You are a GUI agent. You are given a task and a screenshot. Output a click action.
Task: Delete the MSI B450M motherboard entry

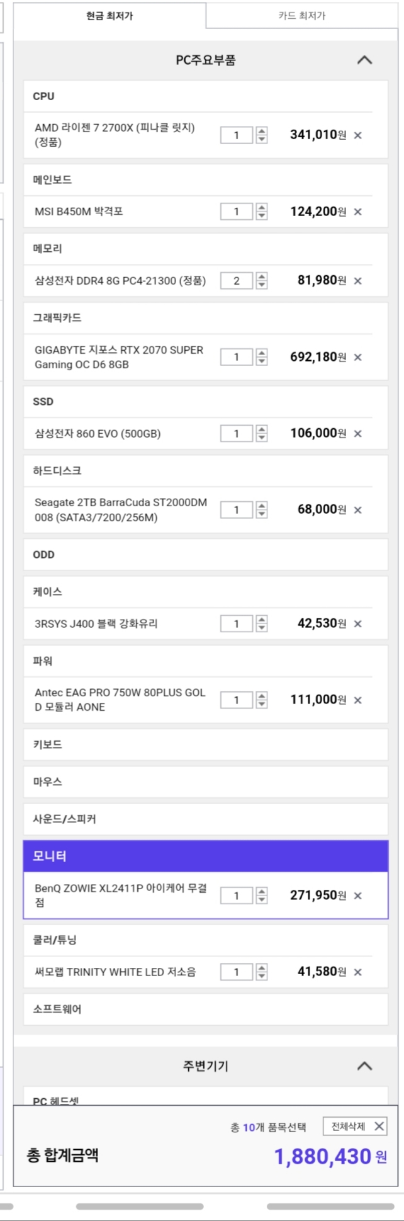tap(357, 212)
